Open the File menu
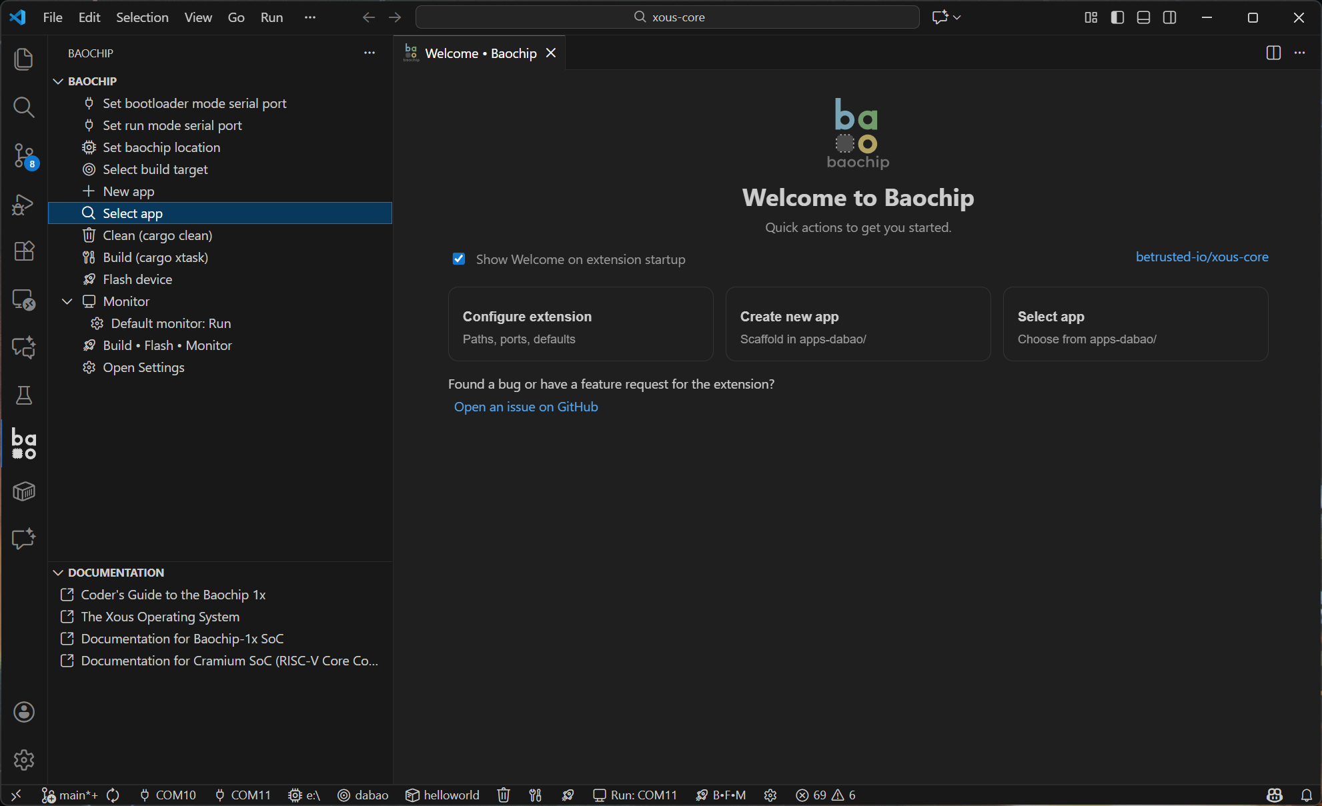 coord(53,17)
